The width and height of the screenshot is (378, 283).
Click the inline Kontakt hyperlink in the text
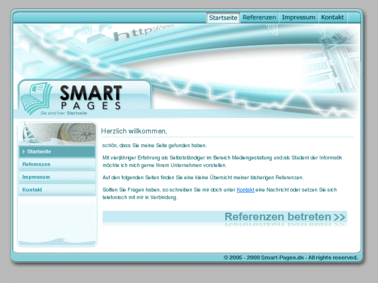(x=245, y=190)
